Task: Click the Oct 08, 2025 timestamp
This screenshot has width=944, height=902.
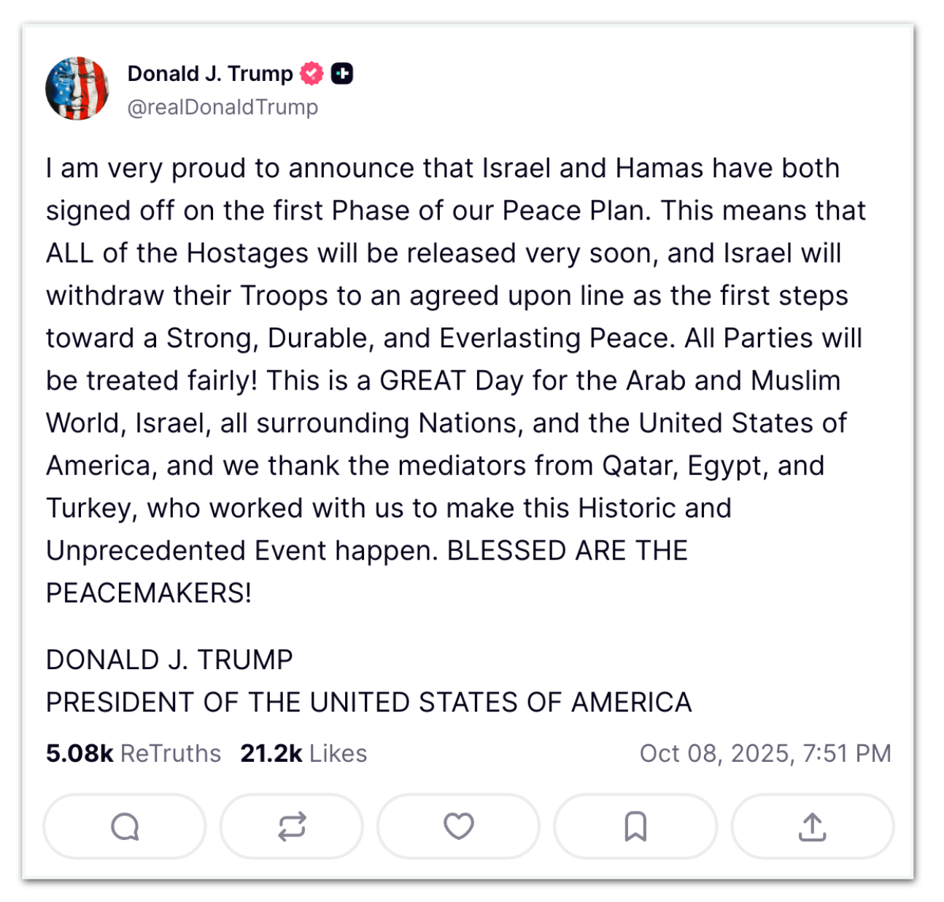Action: point(765,753)
